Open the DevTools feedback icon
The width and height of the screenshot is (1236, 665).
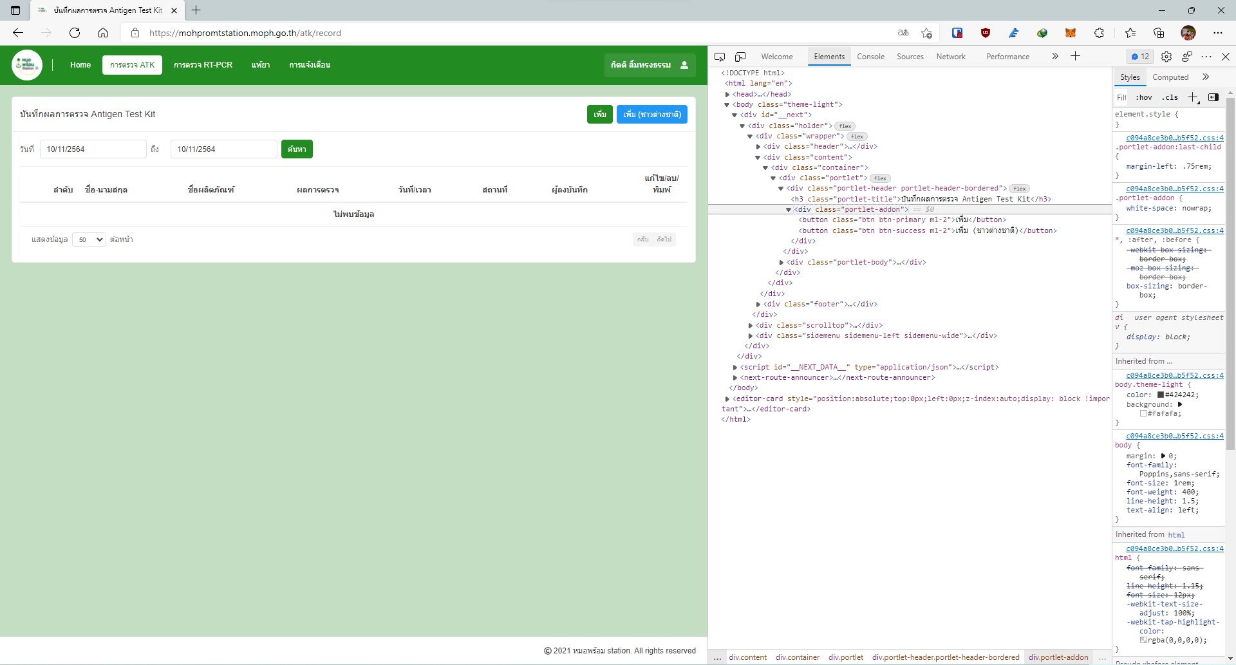click(x=1187, y=57)
